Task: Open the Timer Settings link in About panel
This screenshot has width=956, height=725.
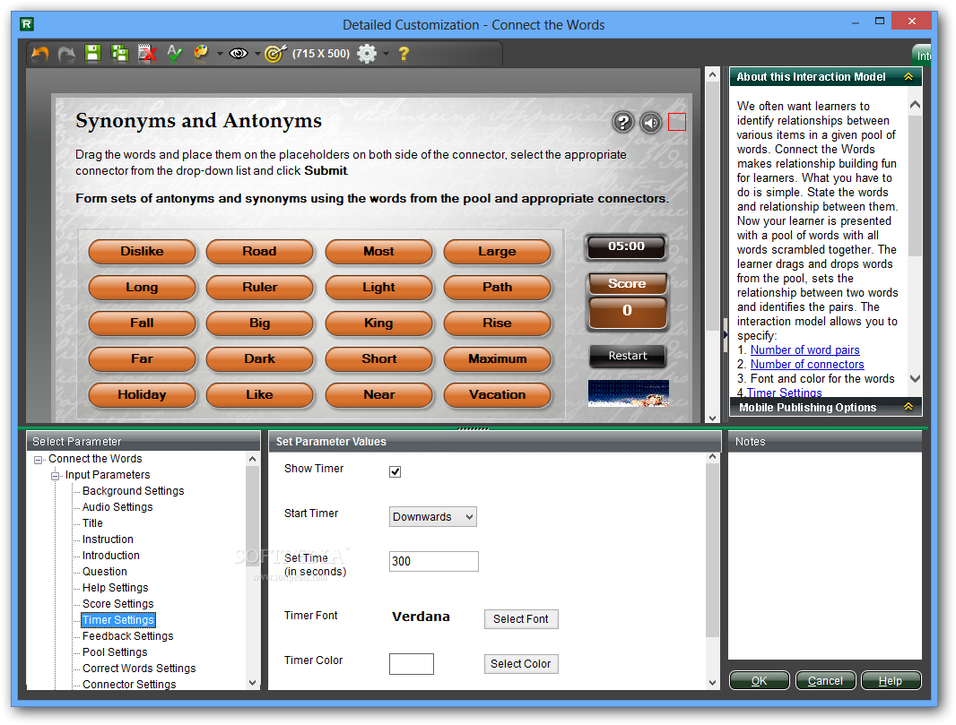Action: [784, 393]
